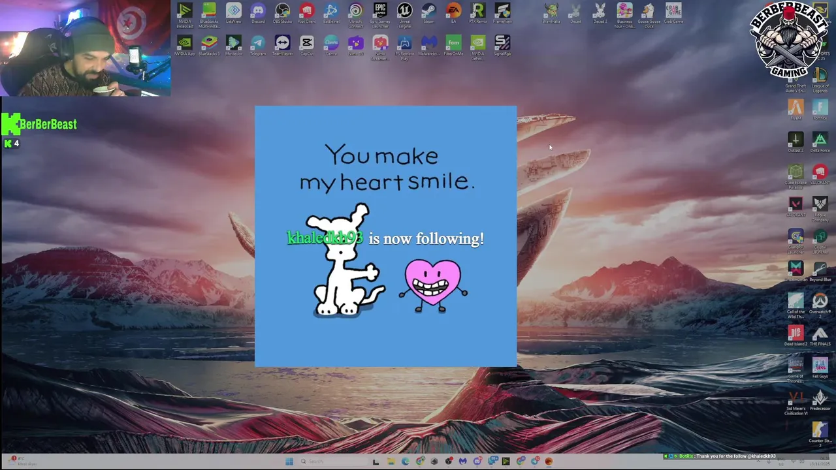
Task: Open the Beyond Blue desktop icon
Action: click(820, 271)
